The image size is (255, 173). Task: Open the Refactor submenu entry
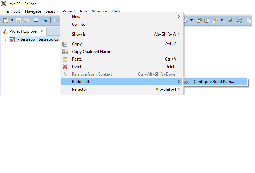pyautogui.click(x=122, y=89)
